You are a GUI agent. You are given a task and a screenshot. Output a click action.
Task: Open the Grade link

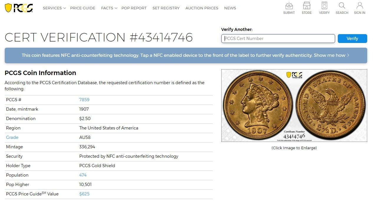(x=12, y=137)
